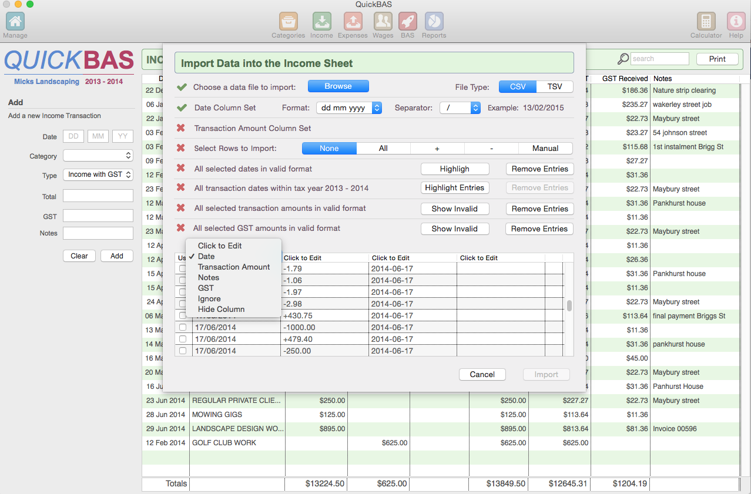Choose 'Click to Edit' in popup menu

click(234, 246)
